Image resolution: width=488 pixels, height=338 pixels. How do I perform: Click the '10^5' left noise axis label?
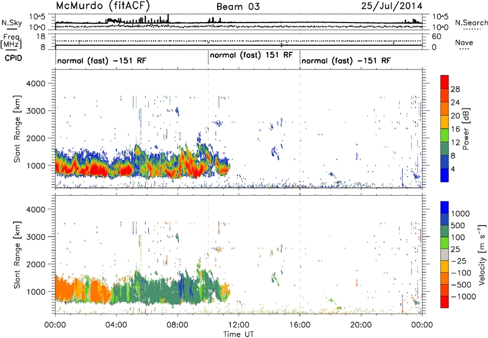[38, 16]
